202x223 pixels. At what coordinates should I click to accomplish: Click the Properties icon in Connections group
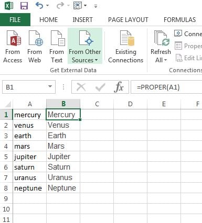[178, 46]
